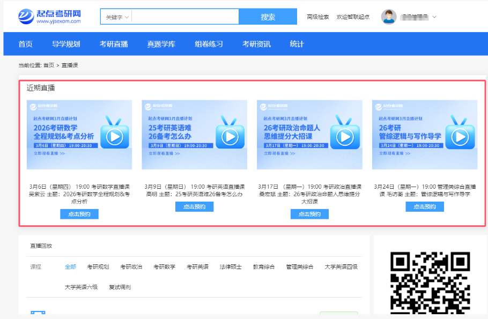Click 首页 in the breadcrumb path
This screenshot has height=319, width=488.
(x=49, y=65)
